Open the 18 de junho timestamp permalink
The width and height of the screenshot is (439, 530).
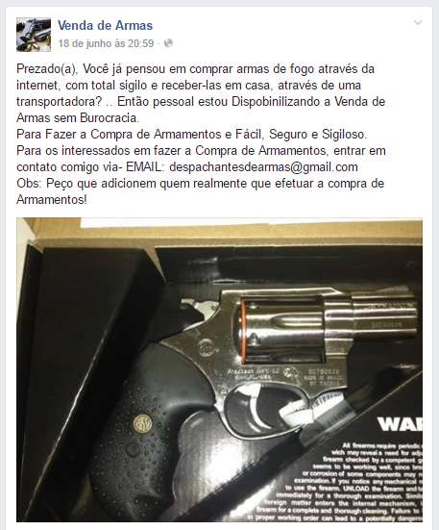tap(106, 43)
